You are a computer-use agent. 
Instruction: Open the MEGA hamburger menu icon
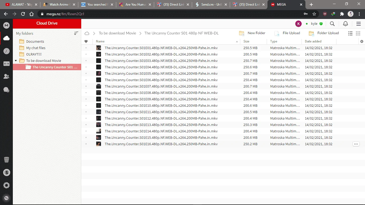(x=359, y=24)
